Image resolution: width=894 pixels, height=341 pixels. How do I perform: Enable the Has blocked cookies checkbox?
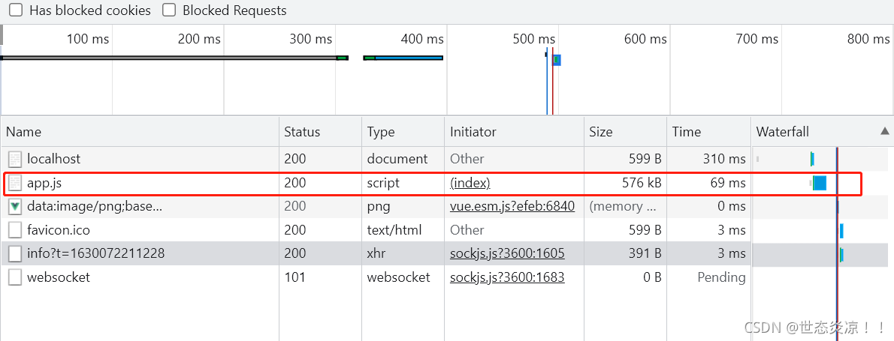pyautogui.click(x=16, y=10)
